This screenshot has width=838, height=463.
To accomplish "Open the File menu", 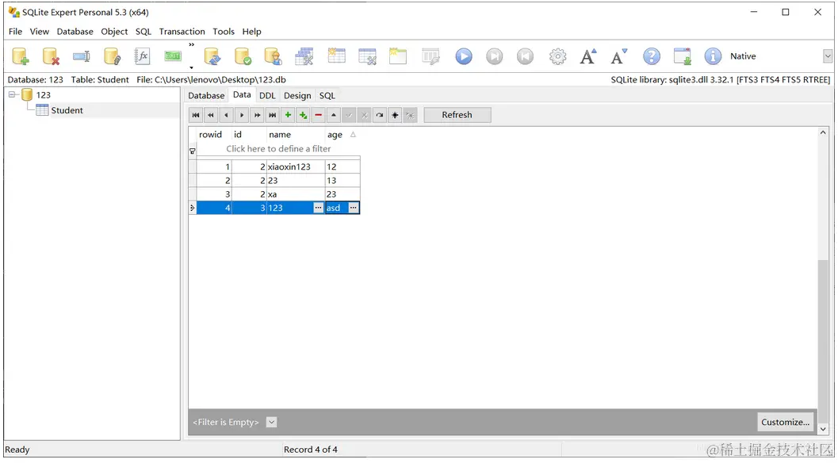I will (x=16, y=32).
